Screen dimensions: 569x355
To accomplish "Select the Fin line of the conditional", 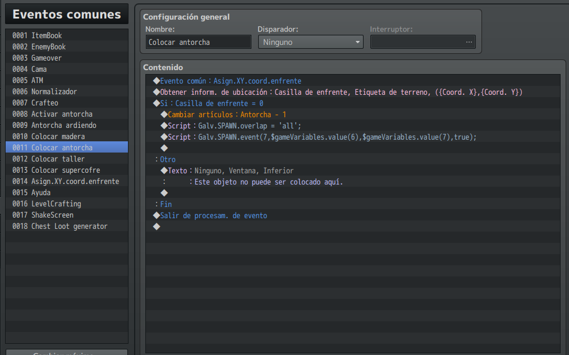I will click(x=353, y=205).
